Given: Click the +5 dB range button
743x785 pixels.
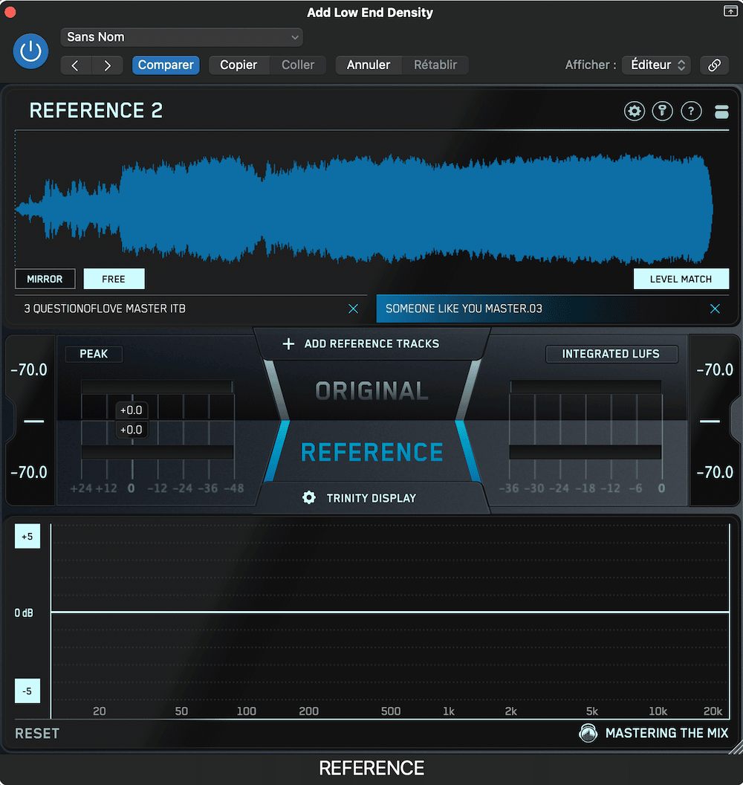Looking at the screenshot, I should click(x=27, y=537).
